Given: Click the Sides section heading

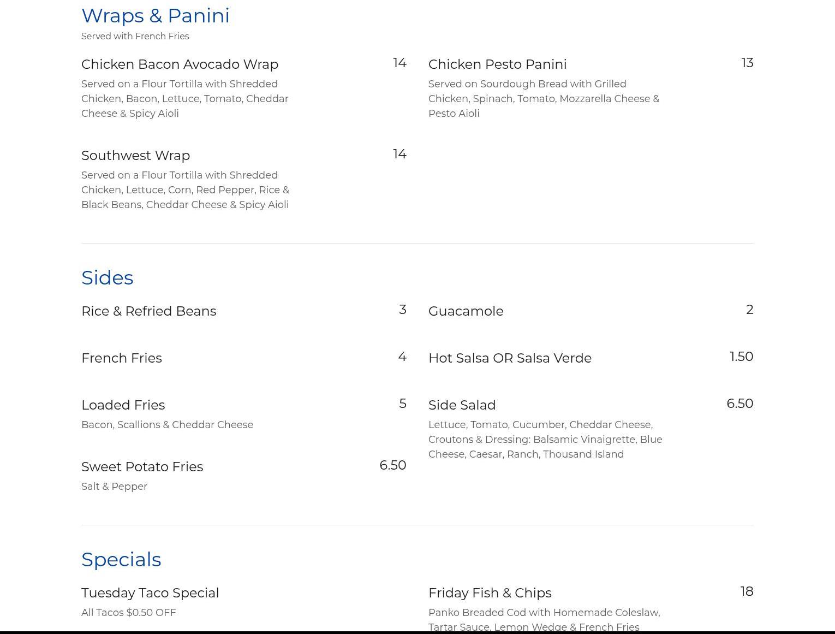Looking at the screenshot, I should 107,278.
